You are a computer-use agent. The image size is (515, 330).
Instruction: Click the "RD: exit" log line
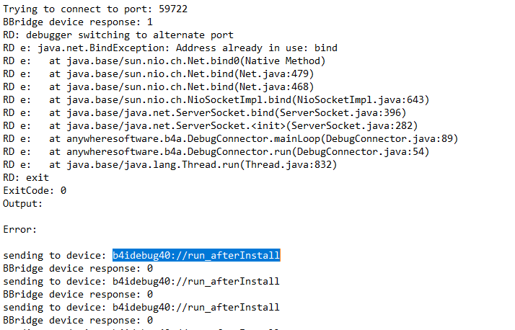click(26, 178)
